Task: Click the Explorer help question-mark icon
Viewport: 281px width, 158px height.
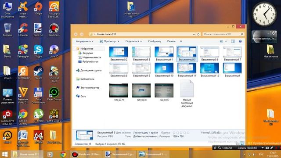Action: [x=240, y=41]
